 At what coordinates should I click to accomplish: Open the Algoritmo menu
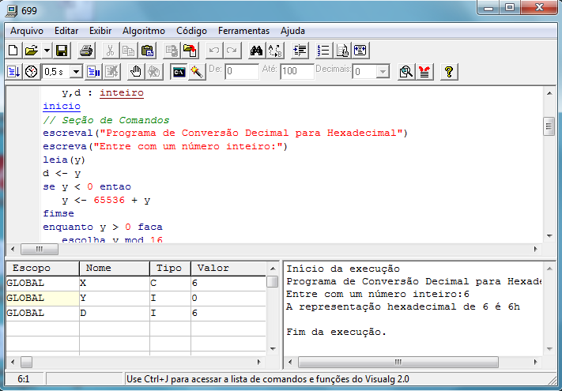point(144,31)
